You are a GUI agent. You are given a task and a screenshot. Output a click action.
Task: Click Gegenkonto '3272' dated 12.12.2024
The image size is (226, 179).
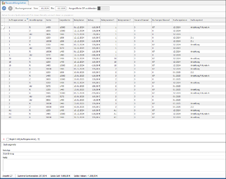coord(62,48)
